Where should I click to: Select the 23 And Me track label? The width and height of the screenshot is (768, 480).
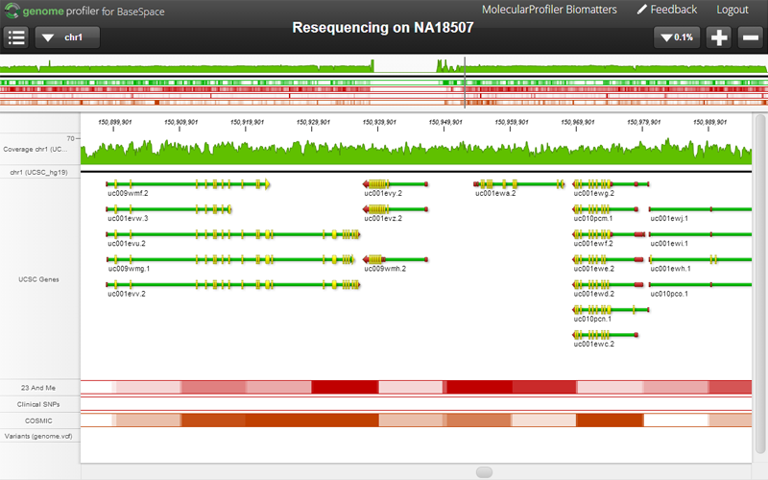pos(38,388)
